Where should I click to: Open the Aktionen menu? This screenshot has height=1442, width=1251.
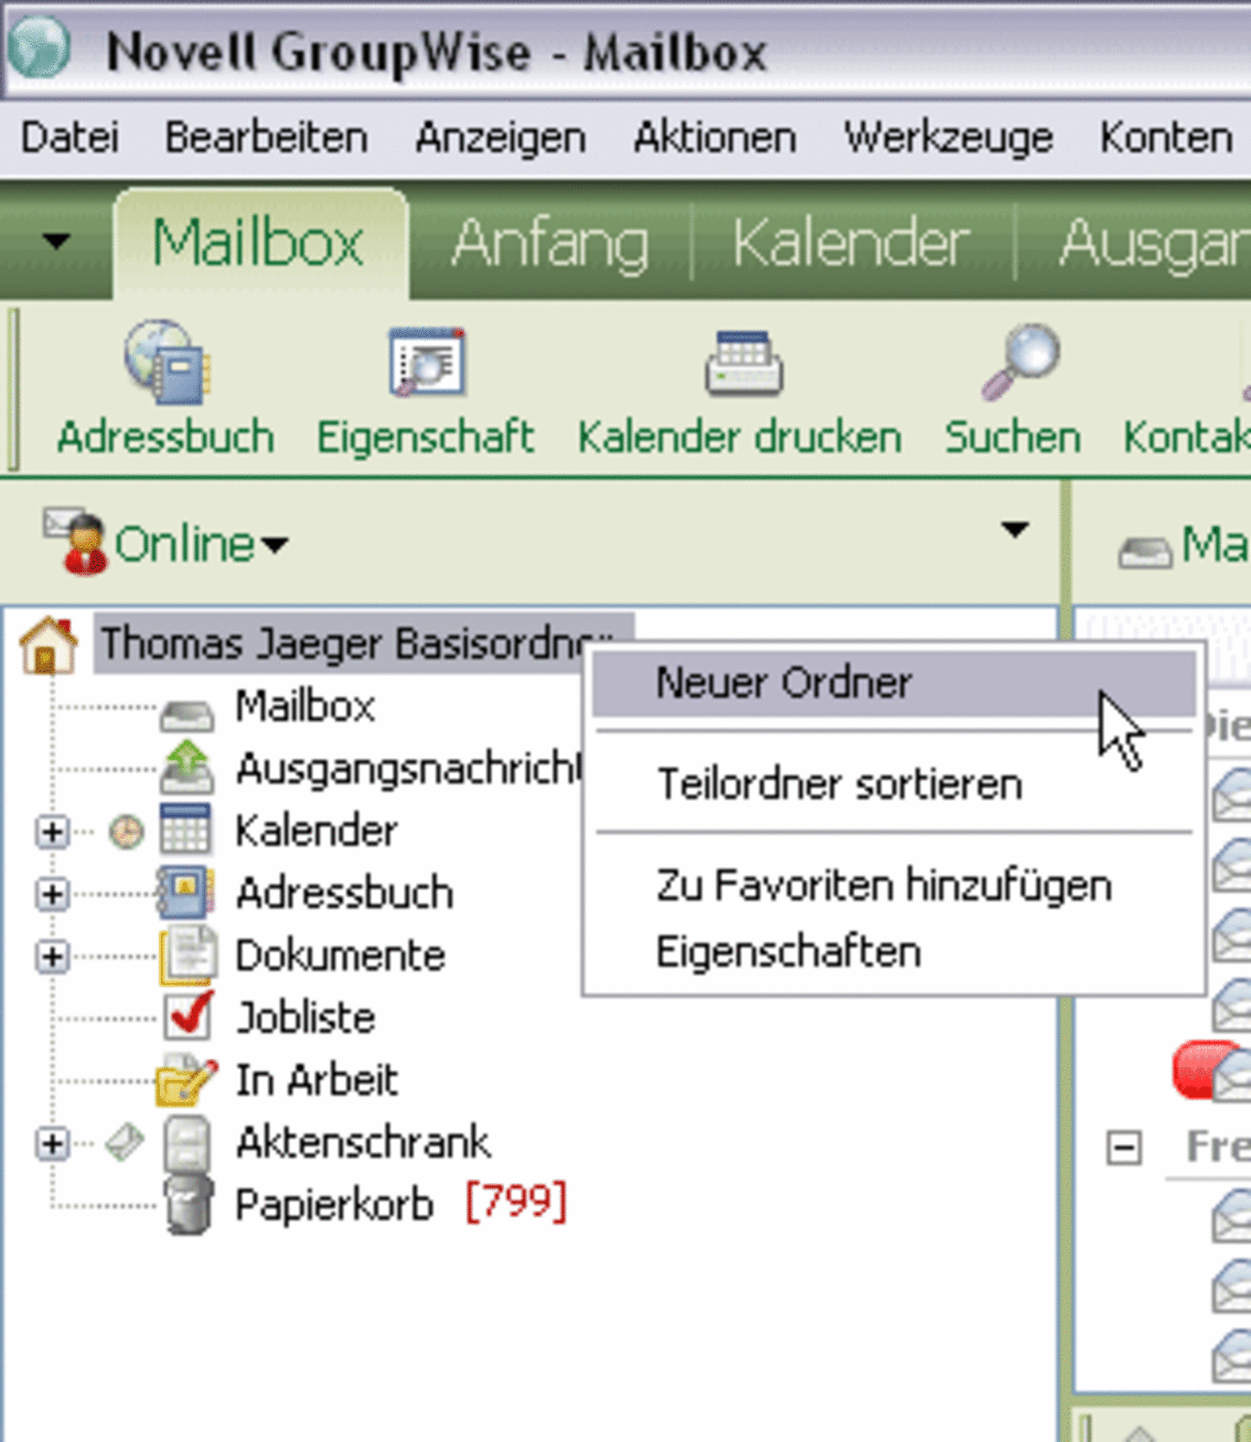point(715,138)
